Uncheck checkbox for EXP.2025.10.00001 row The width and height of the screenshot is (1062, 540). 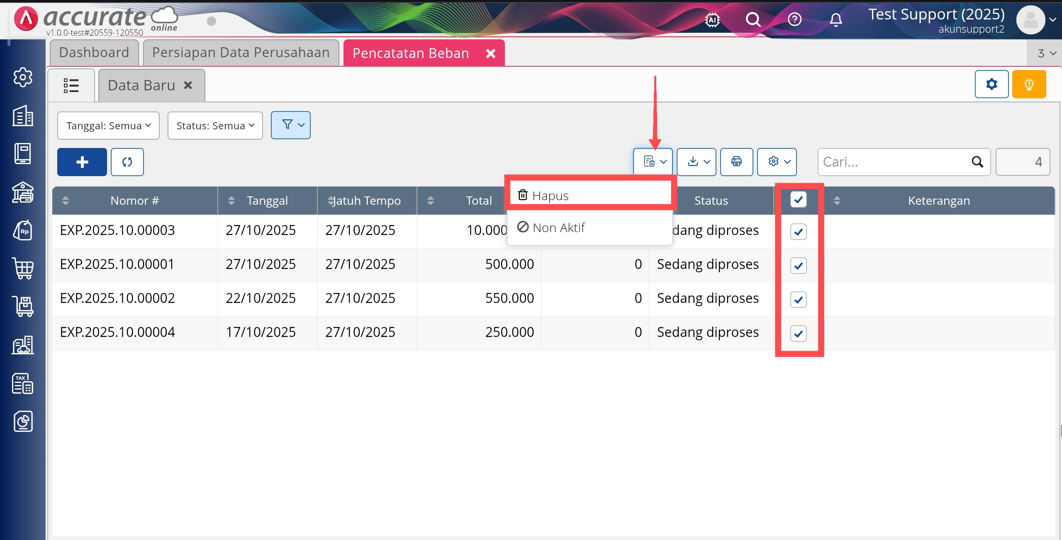pos(798,266)
